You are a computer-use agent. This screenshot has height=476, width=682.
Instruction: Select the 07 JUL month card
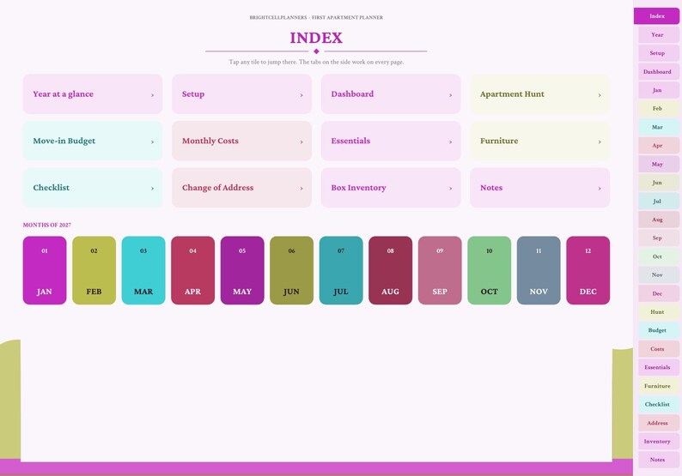tap(341, 270)
